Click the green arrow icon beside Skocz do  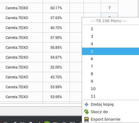point(87,112)
